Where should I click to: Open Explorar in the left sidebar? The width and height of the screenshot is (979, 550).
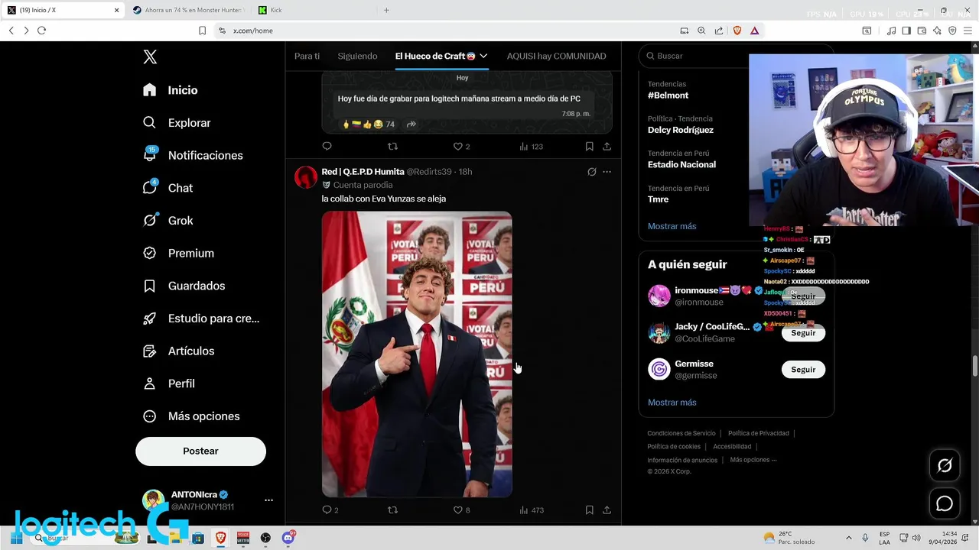(177, 123)
